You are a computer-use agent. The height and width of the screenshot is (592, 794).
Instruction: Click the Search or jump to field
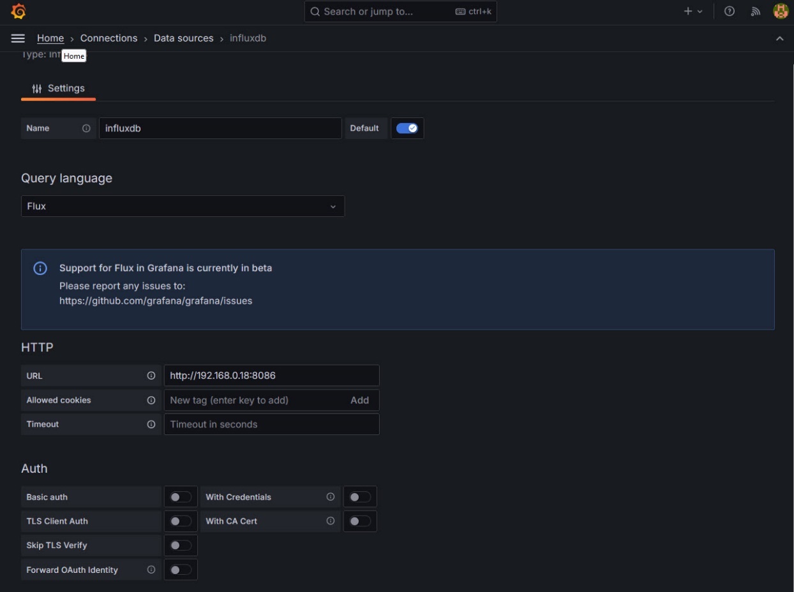pyautogui.click(x=400, y=11)
